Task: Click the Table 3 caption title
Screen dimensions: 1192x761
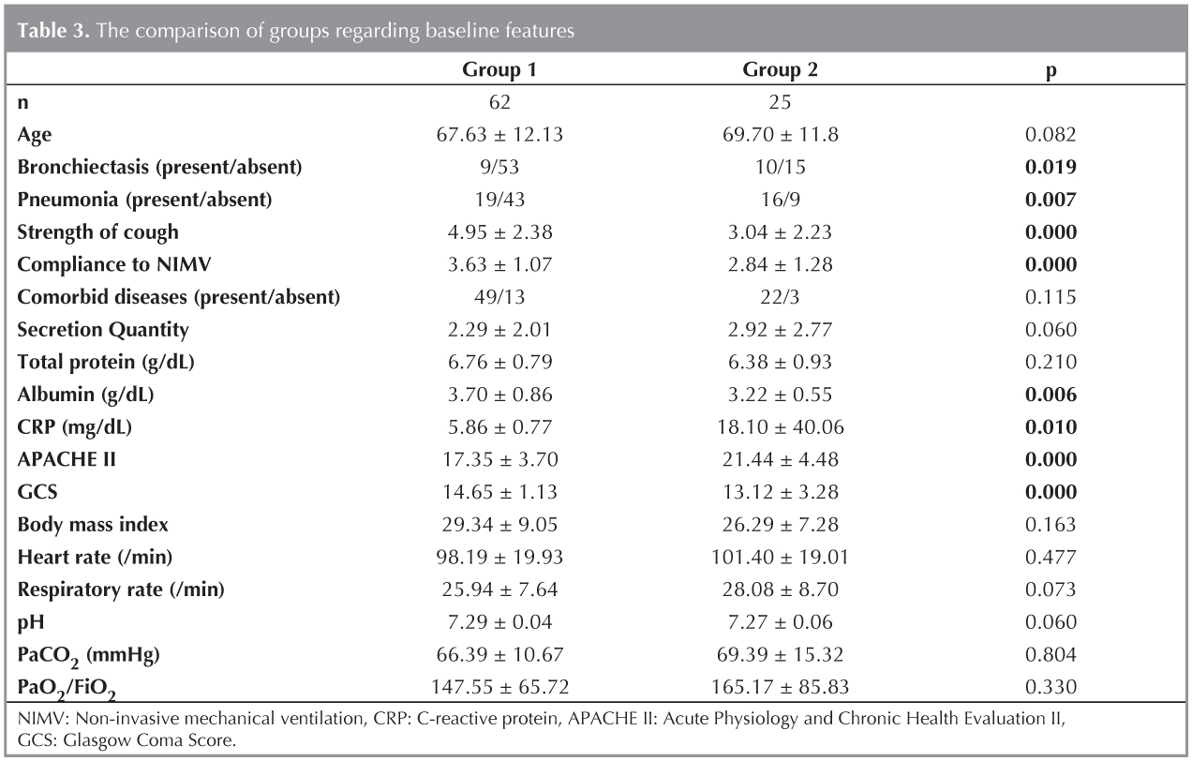Action: click(x=295, y=29)
